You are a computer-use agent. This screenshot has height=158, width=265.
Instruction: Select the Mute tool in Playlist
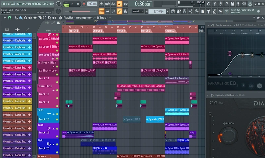pyautogui.click(x=30, y=18)
